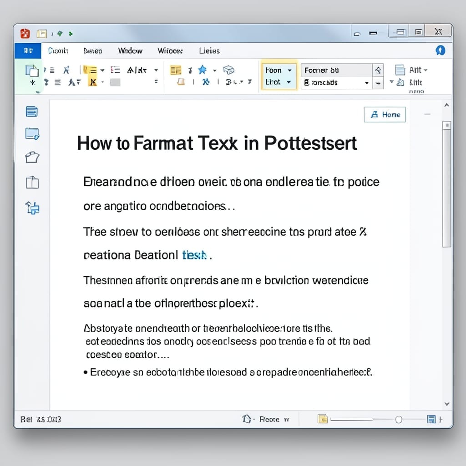Click the blue view icon in status bar

click(x=431, y=419)
